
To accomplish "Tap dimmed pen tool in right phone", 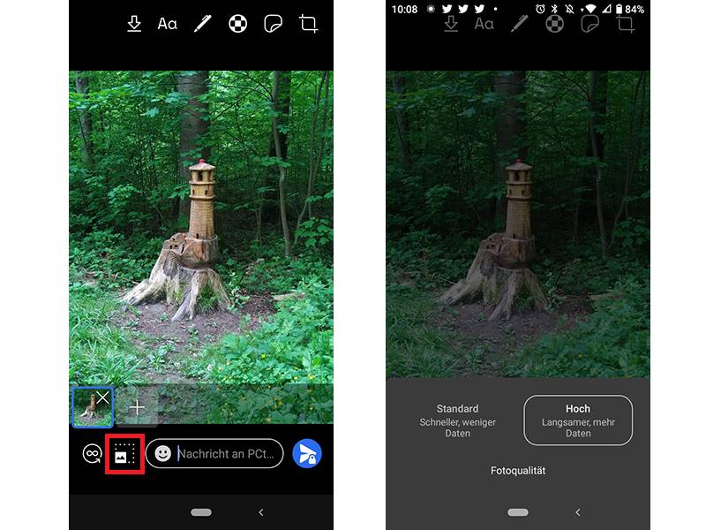I will coord(520,24).
